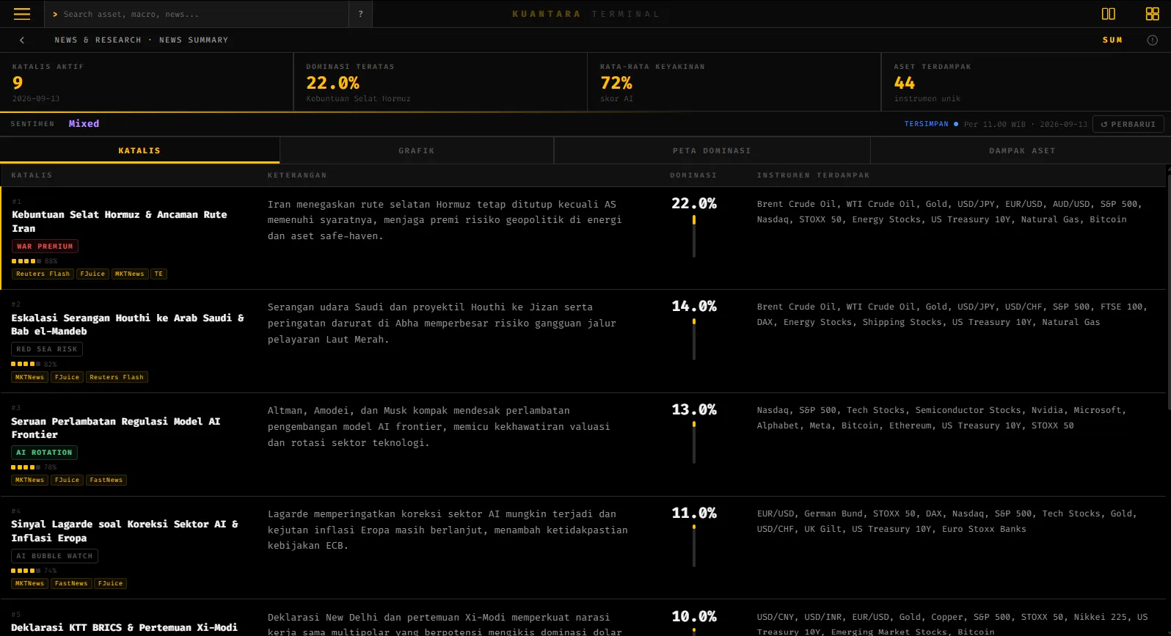Open catalyst Seruan Perlambatan Regulasi Model AI Frontier

116,428
